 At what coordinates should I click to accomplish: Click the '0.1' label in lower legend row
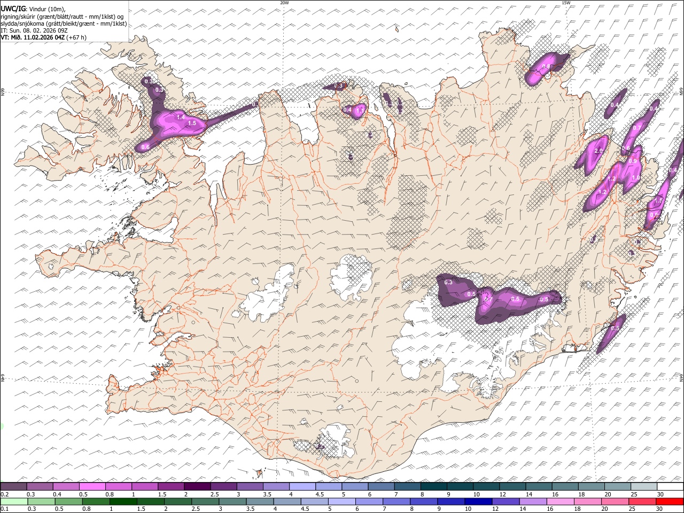(4, 509)
